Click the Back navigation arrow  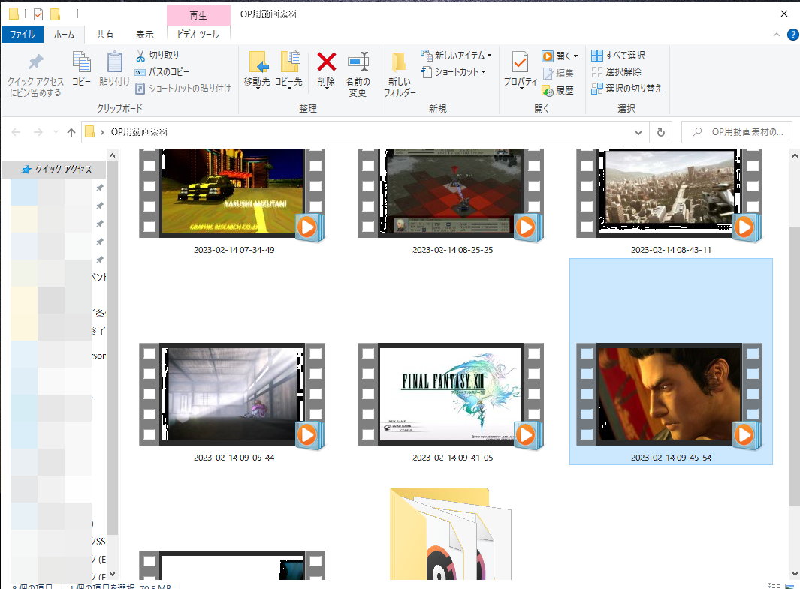[x=16, y=133]
